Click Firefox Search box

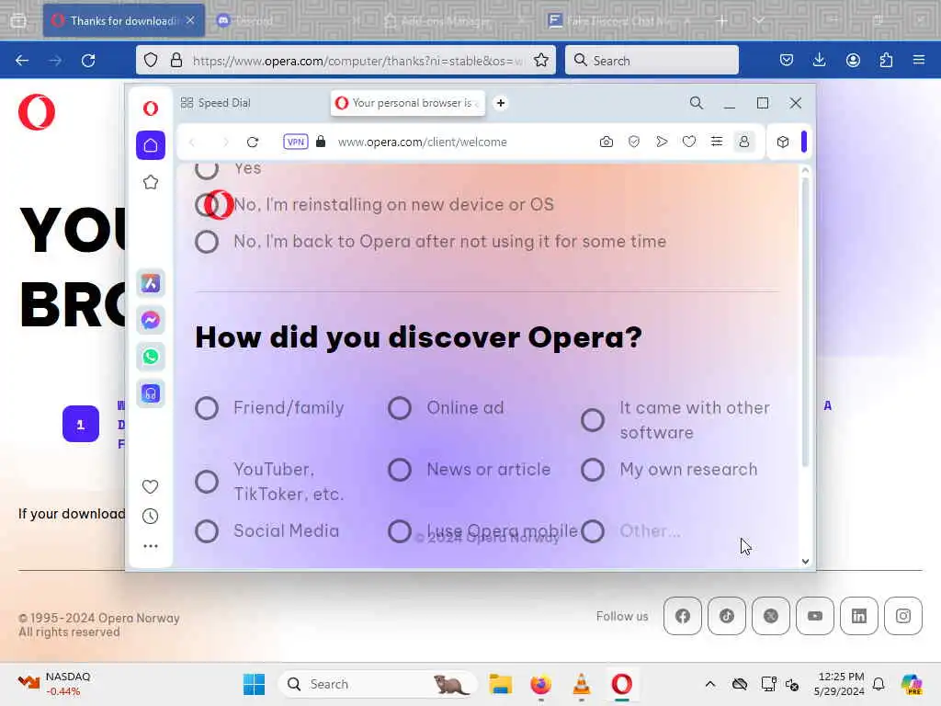point(652,61)
